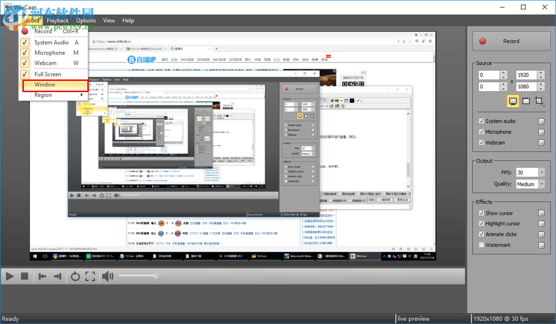The image size is (556, 324).
Task: Click the live preview thumbnail area
Action: coord(233,146)
